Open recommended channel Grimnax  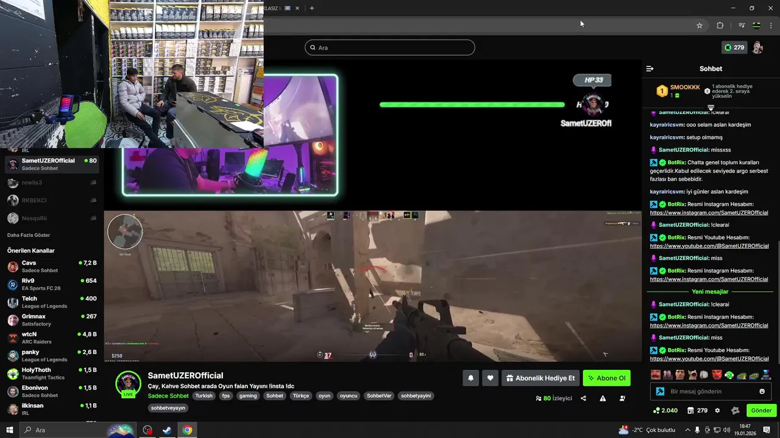pos(52,320)
